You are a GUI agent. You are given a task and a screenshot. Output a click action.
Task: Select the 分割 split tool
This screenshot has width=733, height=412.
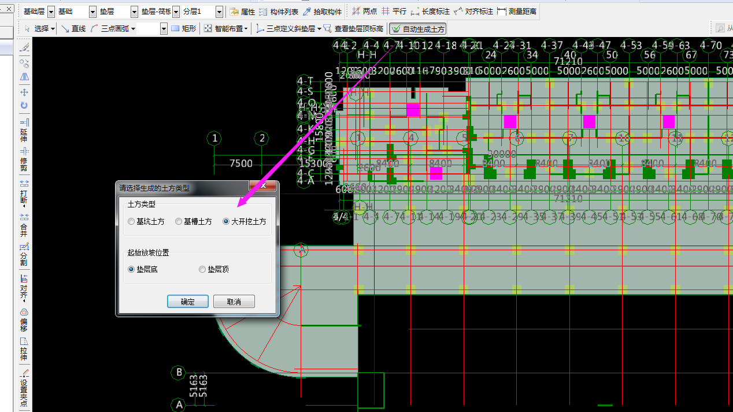pyautogui.click(x=24, y=255)
